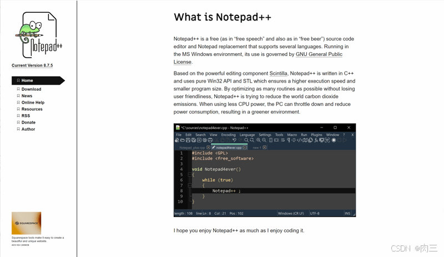Open the Current Version 8.7.5 link
This screenshot has width=444, height=257.
pos(32,65)
